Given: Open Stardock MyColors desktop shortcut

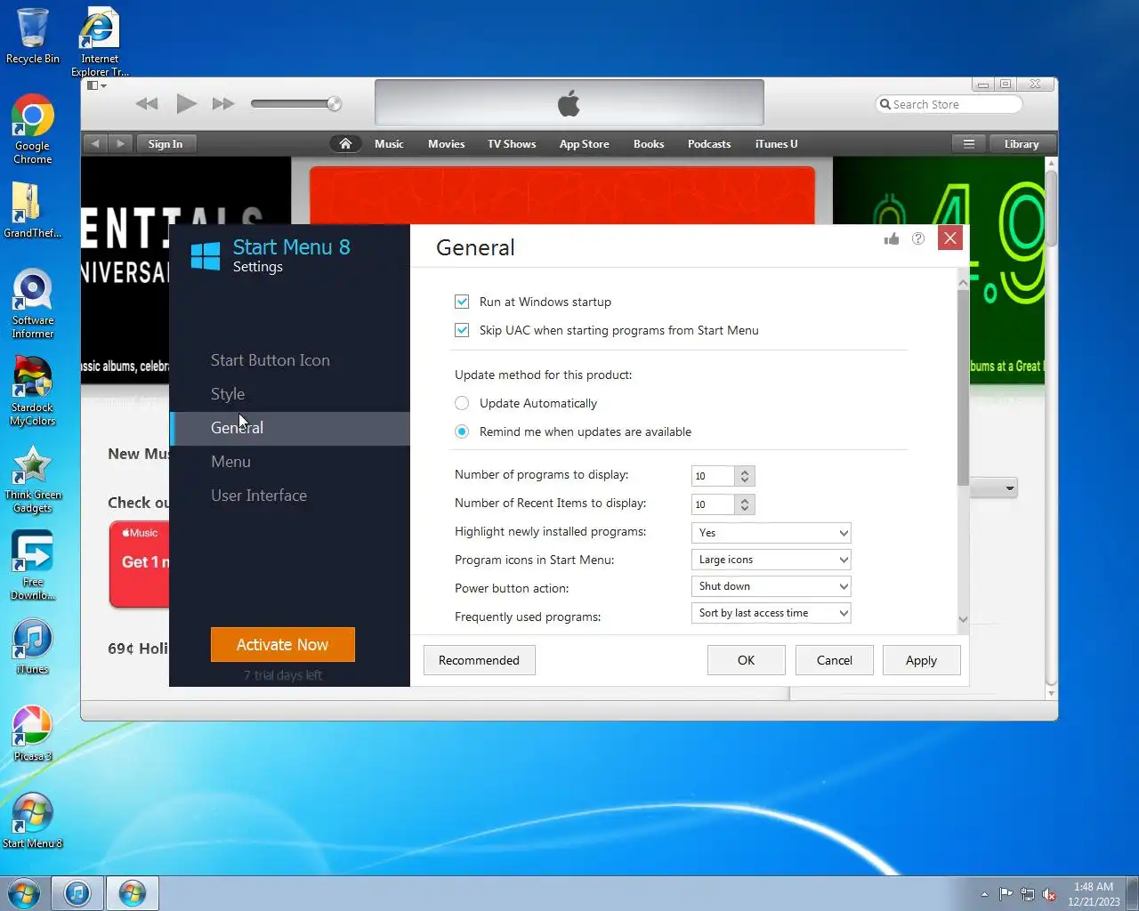Looking at the screenshot, I should tap(33, 391).
